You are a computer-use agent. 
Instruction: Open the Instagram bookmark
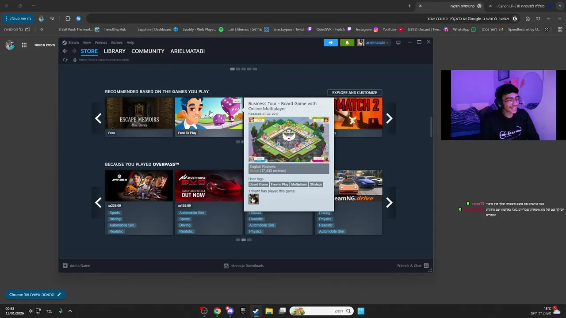367,29
